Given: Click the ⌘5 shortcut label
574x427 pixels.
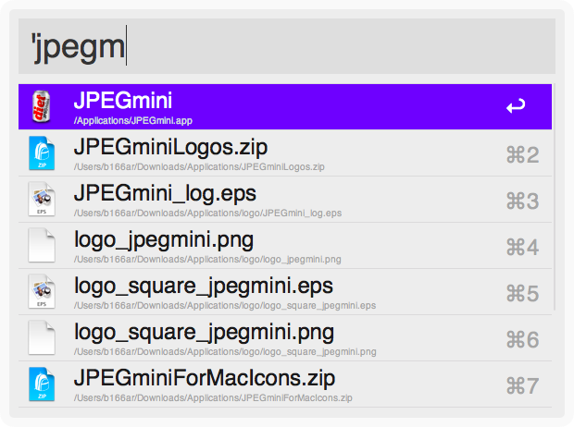Looking at the screenshot, I should point(523,293).
